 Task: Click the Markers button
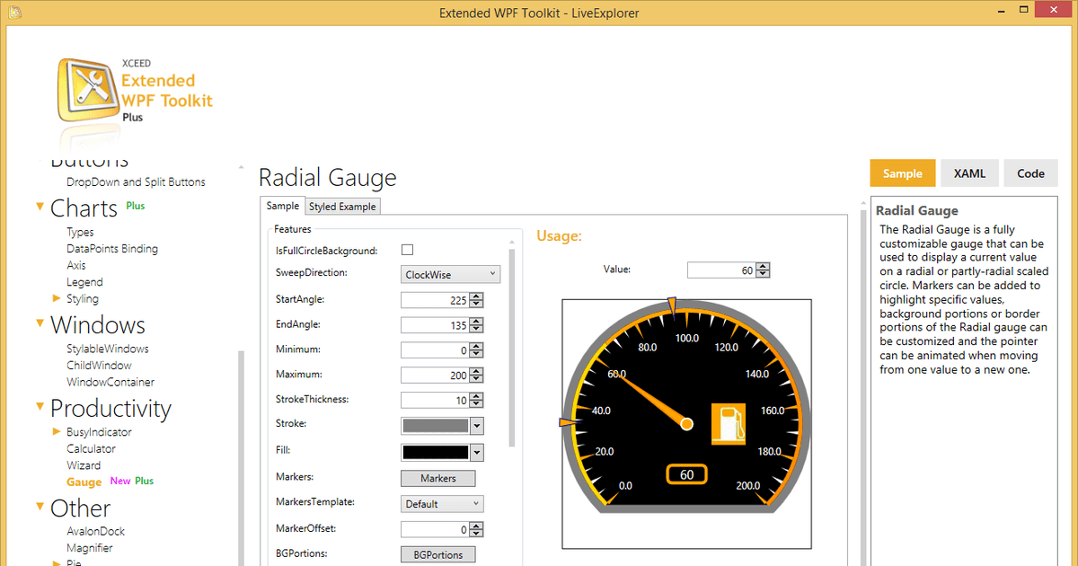(437, 478)
